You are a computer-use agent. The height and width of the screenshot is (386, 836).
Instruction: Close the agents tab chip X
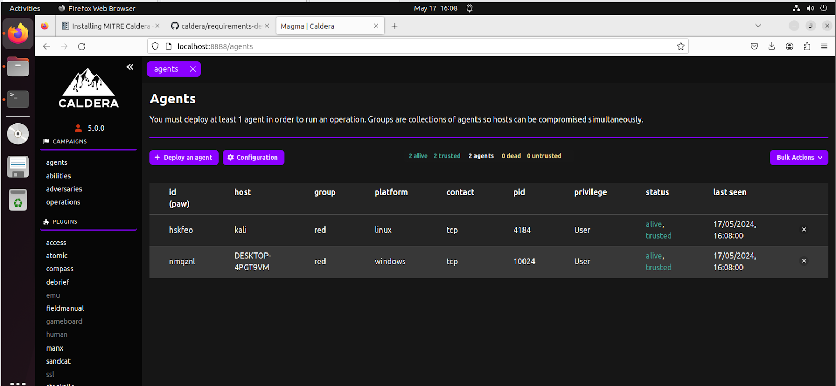(x=193, y=69)
